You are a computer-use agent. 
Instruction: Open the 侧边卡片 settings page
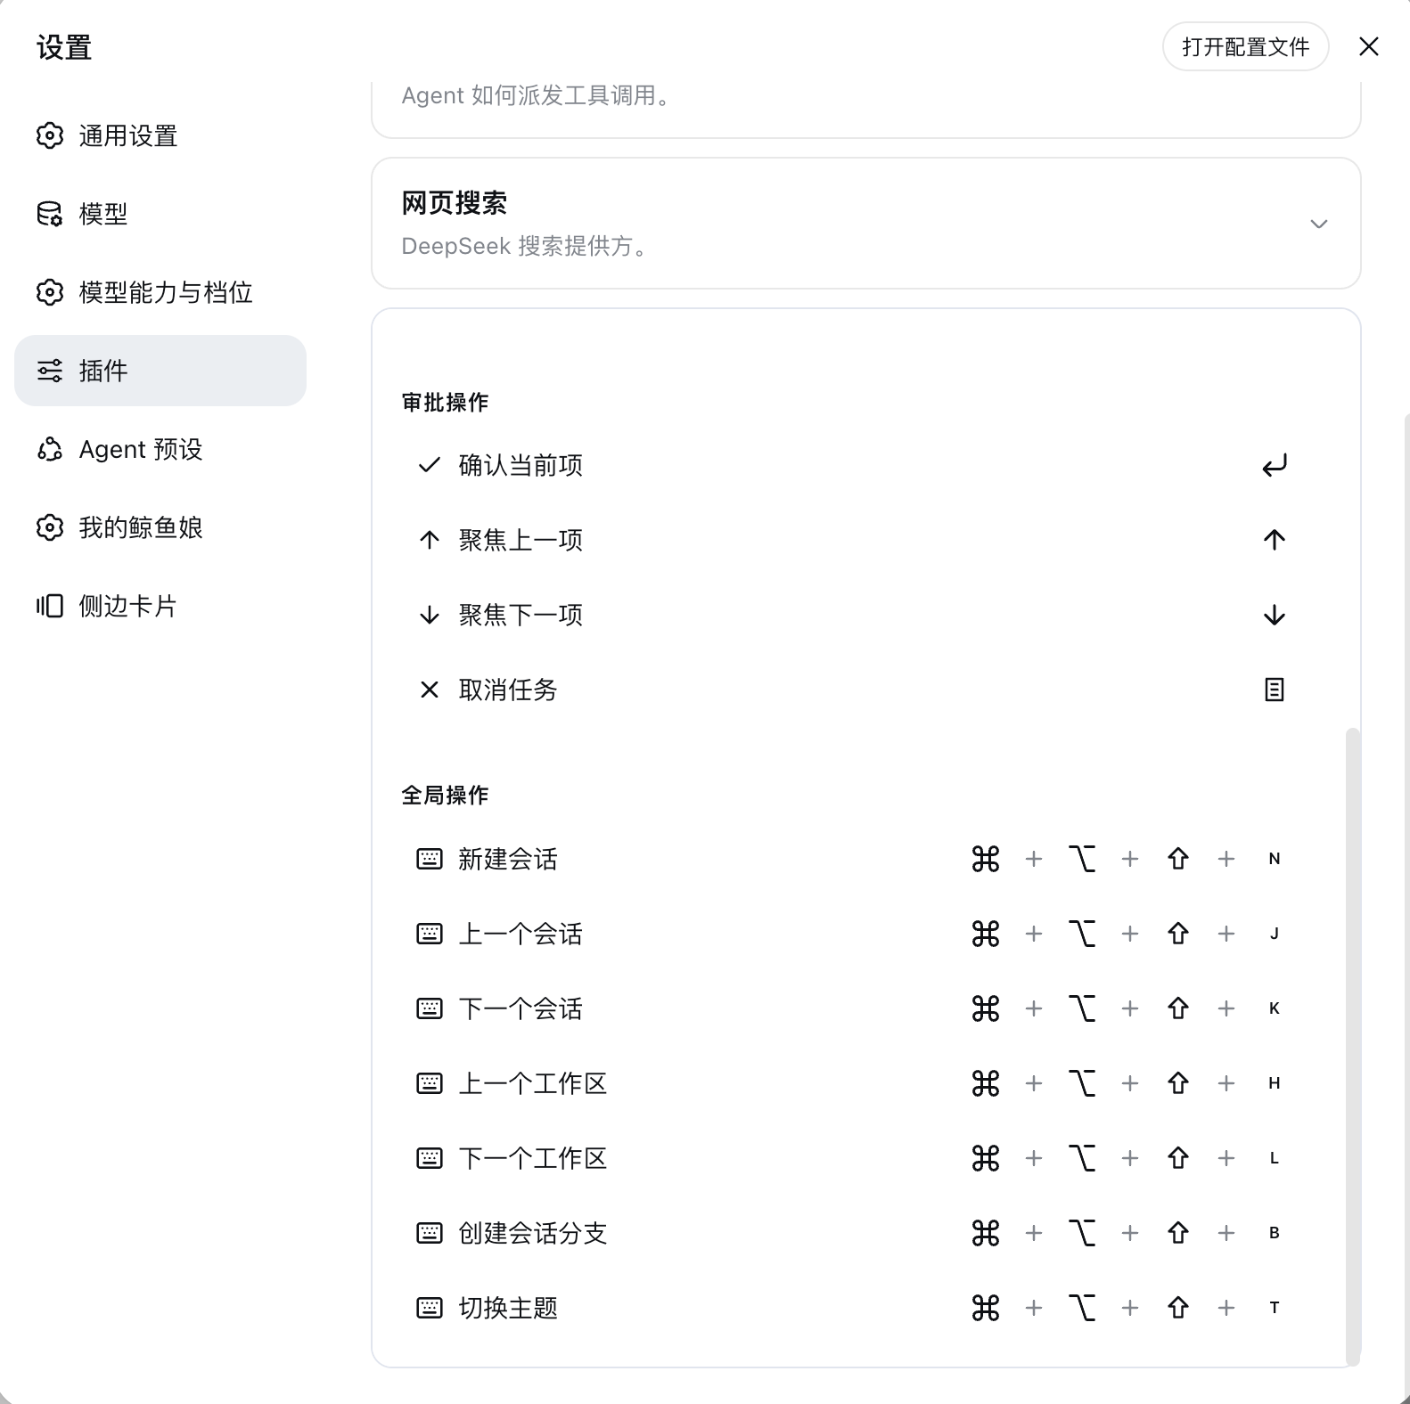[x=160, y=606]
